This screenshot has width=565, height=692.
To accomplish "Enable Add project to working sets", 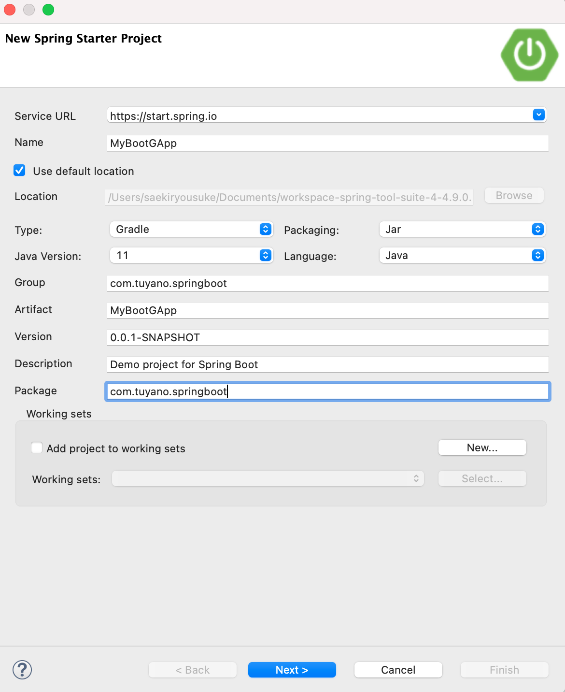I will 37,448.
